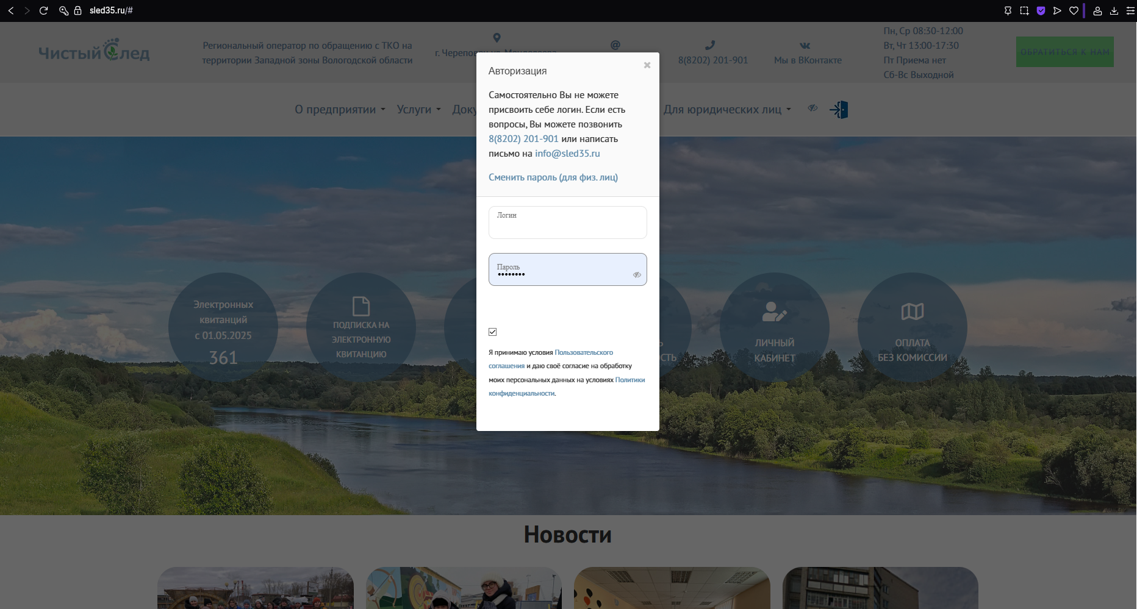Uncheck the user agreement acceptance checkbox
This screenshot has width=1137, height=609.
pyautogui.click(x=493, y=332)
